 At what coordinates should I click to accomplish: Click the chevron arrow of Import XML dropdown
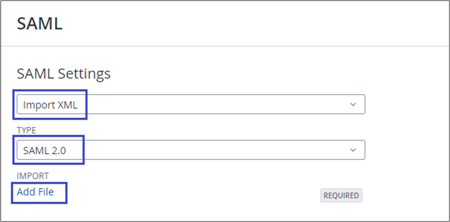[353, 104]
